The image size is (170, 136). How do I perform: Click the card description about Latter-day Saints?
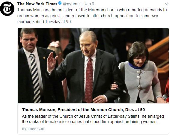[x=93, y=119]
